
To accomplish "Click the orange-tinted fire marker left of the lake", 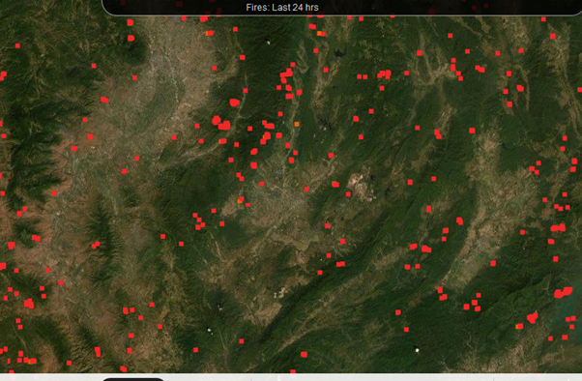I will pyautogui.click(x=519, y=327).
